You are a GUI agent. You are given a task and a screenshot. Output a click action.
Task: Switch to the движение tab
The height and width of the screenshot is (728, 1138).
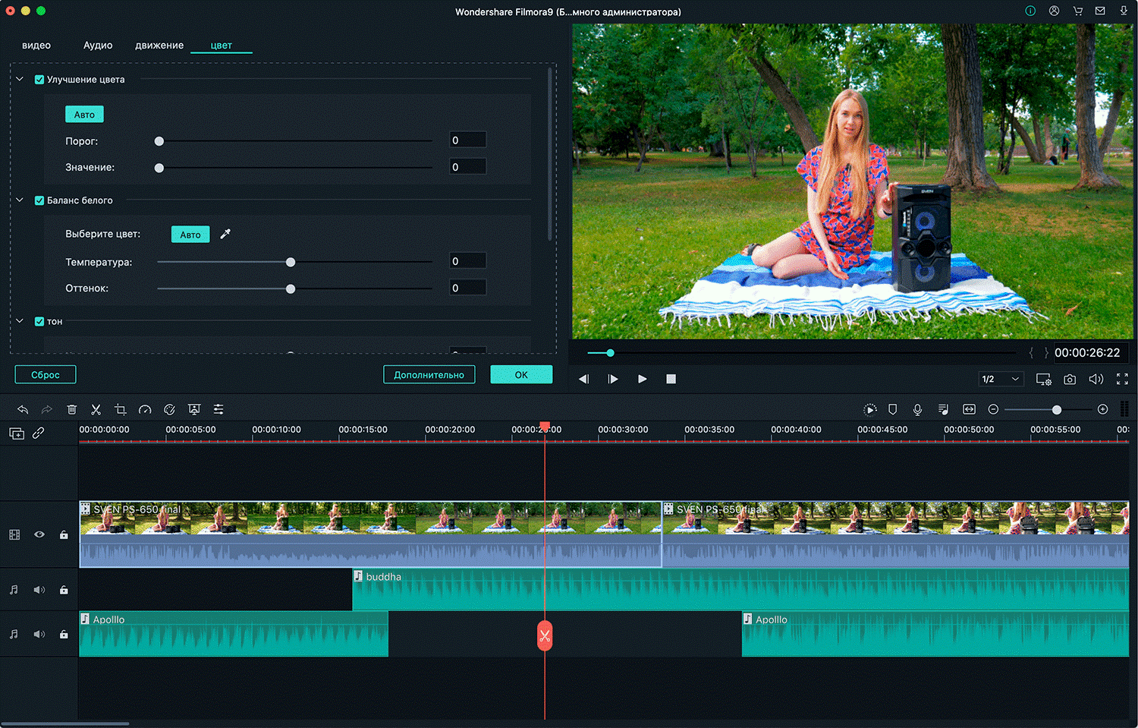159,45
